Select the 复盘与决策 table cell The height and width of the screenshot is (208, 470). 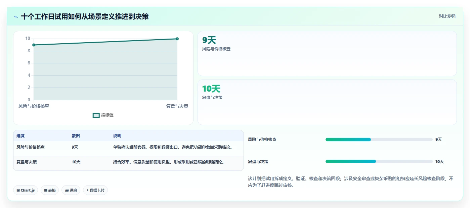click(x=27, y=162)
